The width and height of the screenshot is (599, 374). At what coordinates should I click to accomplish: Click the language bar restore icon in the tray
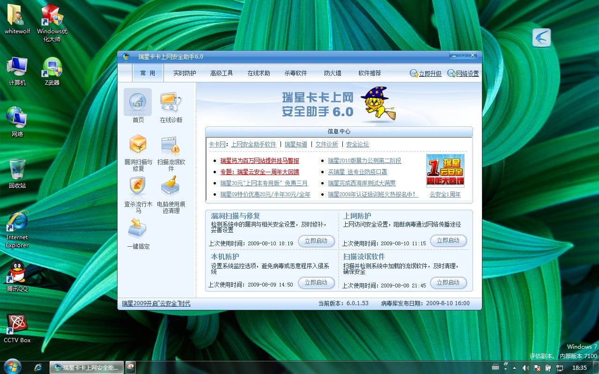pos(505,363)
